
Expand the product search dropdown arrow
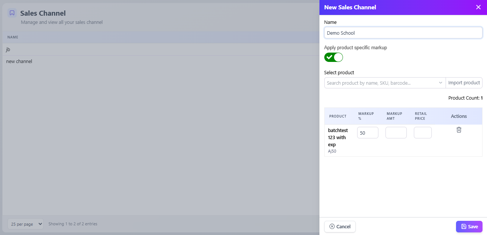[x=440, y=83]
